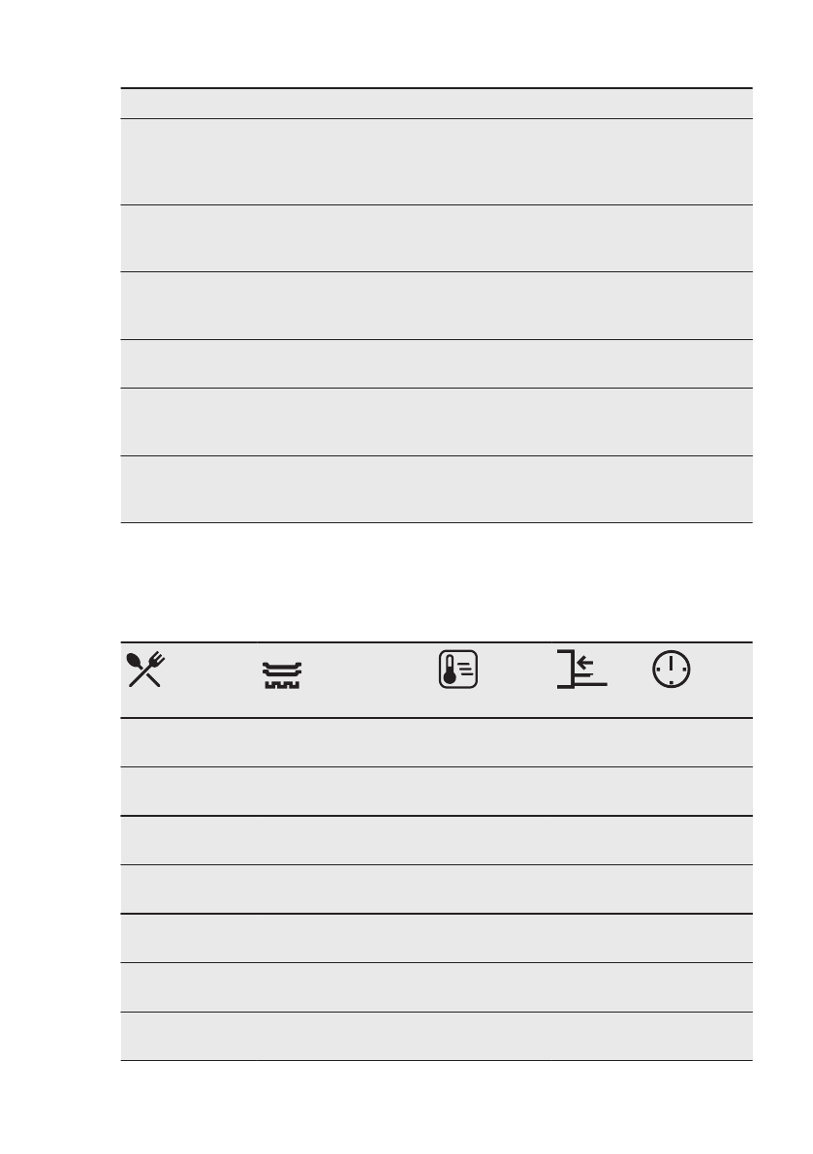Click the clock time icon
This screenshot has height=1154, width=813.
[671, 670]
